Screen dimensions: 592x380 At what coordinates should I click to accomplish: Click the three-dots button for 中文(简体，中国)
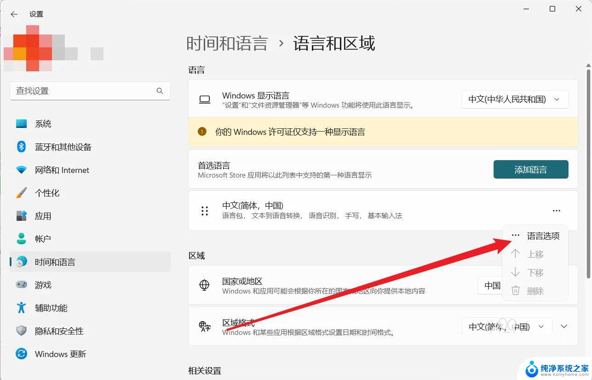tap(557, 211)
